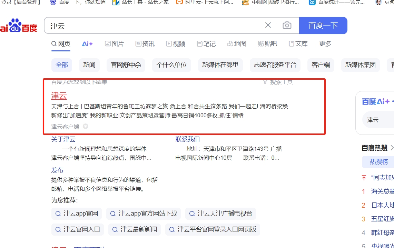Open the 文库 tab

click(x=298, y=44)
